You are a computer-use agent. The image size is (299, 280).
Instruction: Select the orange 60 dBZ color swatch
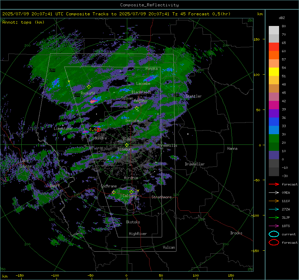[274, 55]
